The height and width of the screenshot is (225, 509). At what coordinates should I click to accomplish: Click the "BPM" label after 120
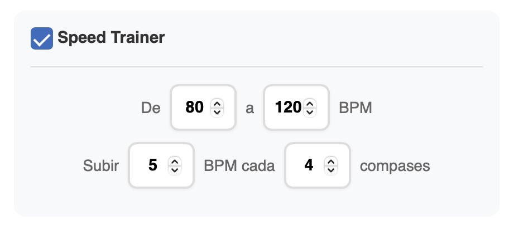(x=356, y=107)
